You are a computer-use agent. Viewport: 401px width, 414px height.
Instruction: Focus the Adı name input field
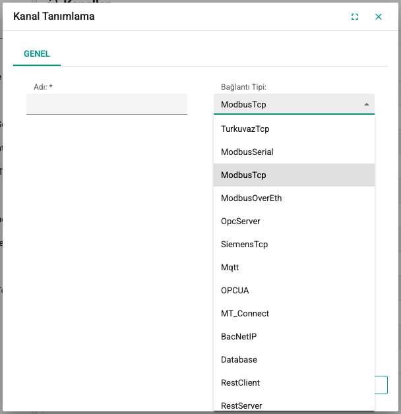[x=107, y=104]
